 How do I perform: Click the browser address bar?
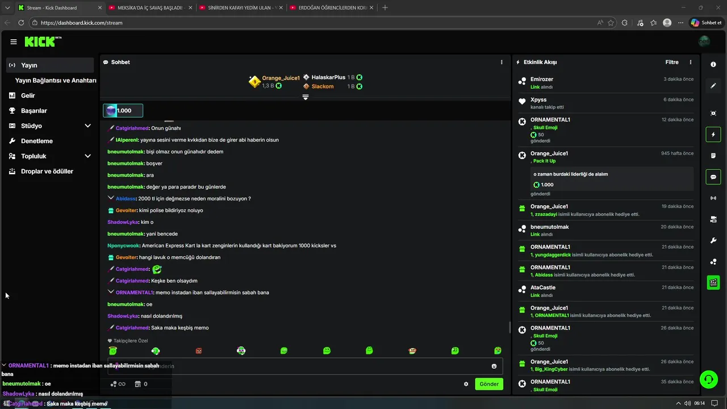click(x=313, y=23)
